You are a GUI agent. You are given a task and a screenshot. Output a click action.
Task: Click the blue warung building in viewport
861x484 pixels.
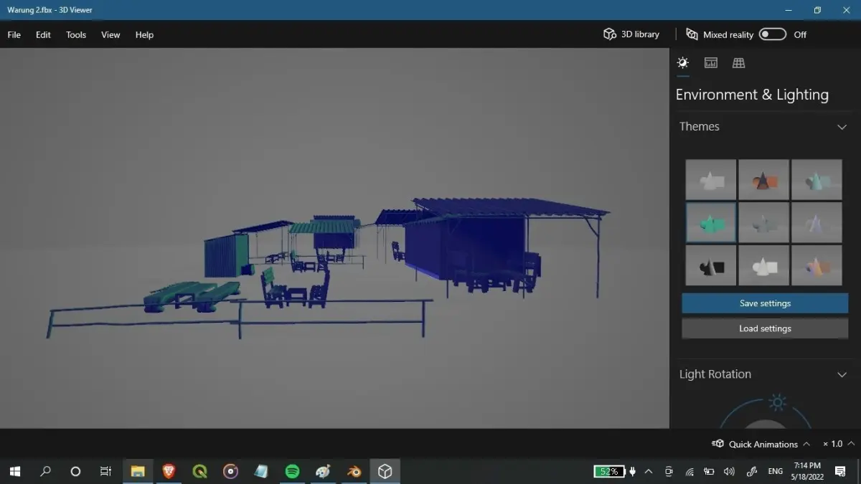coord(464,247)
